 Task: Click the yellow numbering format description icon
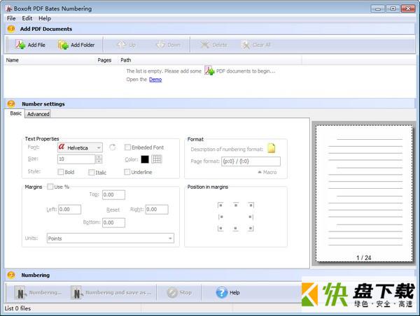(272, 148)
